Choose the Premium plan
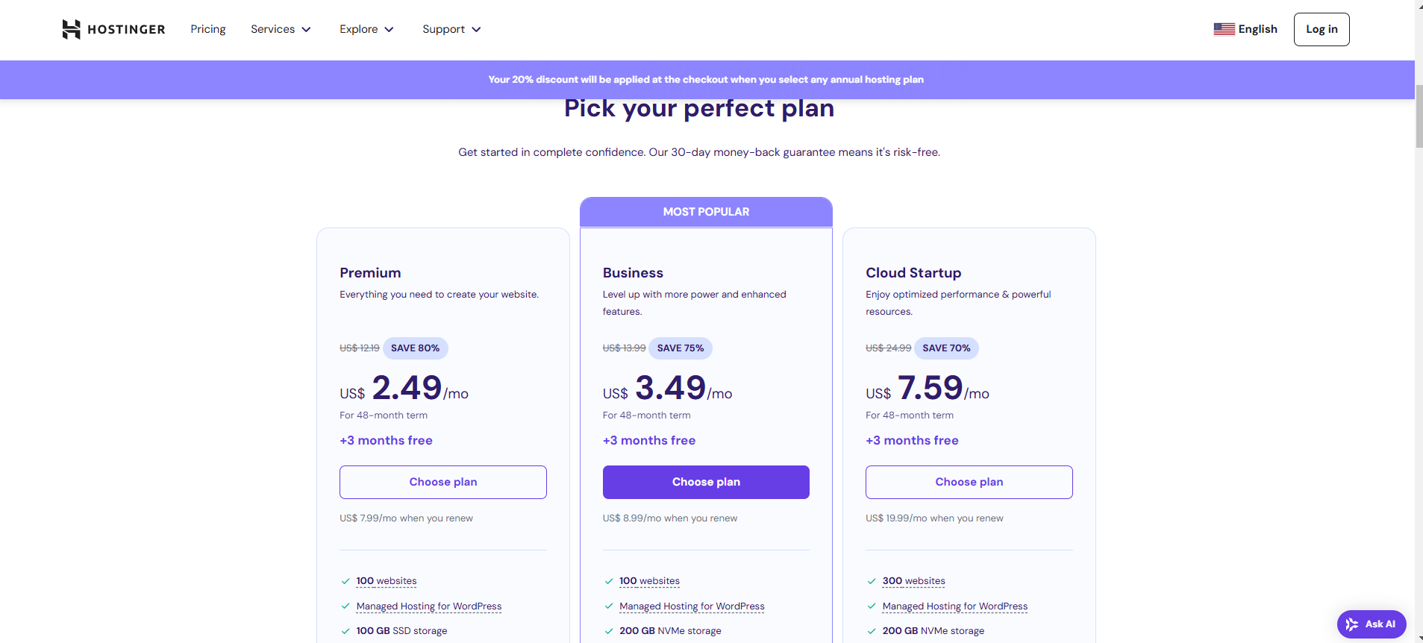Image resolution: width=1423 pixels, height=643 pixels. [443, 482]
